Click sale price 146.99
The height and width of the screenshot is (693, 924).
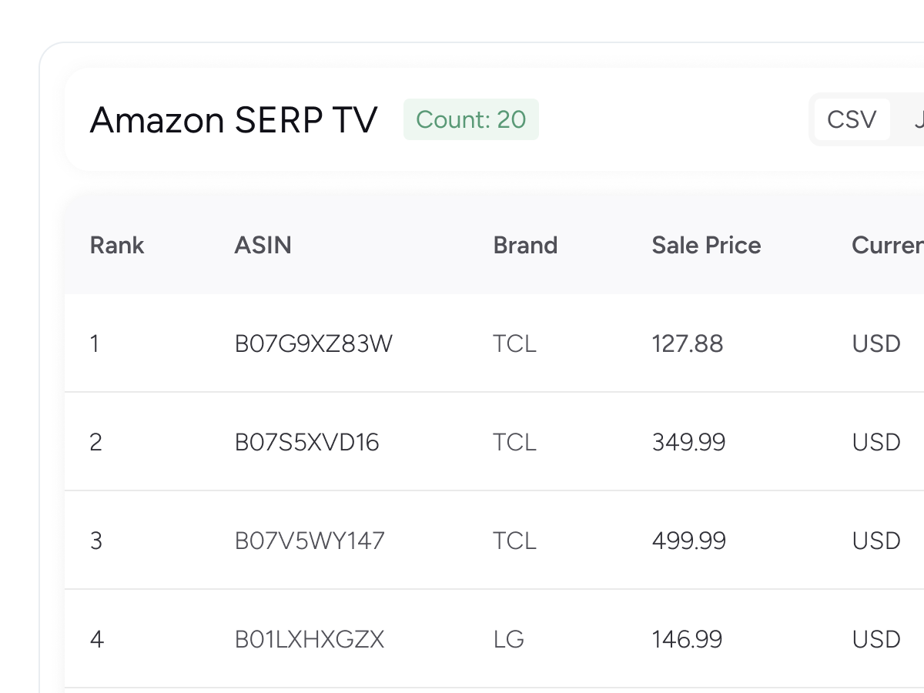[x=687, y=639]
